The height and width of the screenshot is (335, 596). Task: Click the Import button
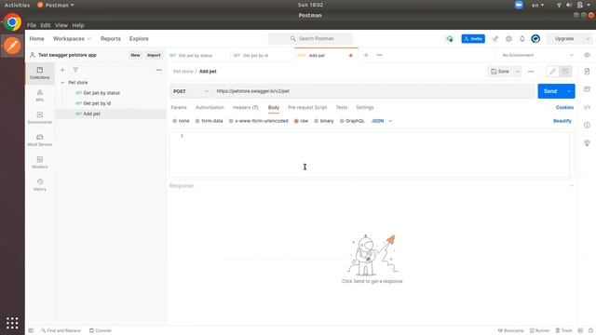click(x=154, y=55)
